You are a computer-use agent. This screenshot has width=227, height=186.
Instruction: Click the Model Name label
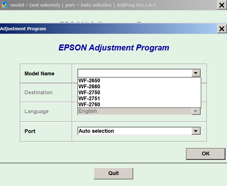click(x=39, y=73)
